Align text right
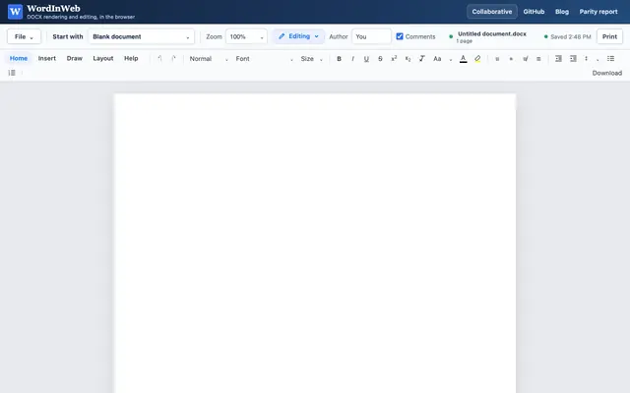This screenshot has height=393, width=630. 525,59
